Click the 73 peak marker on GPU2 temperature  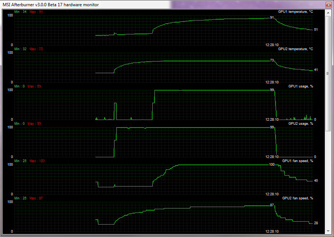click(272, 60)
